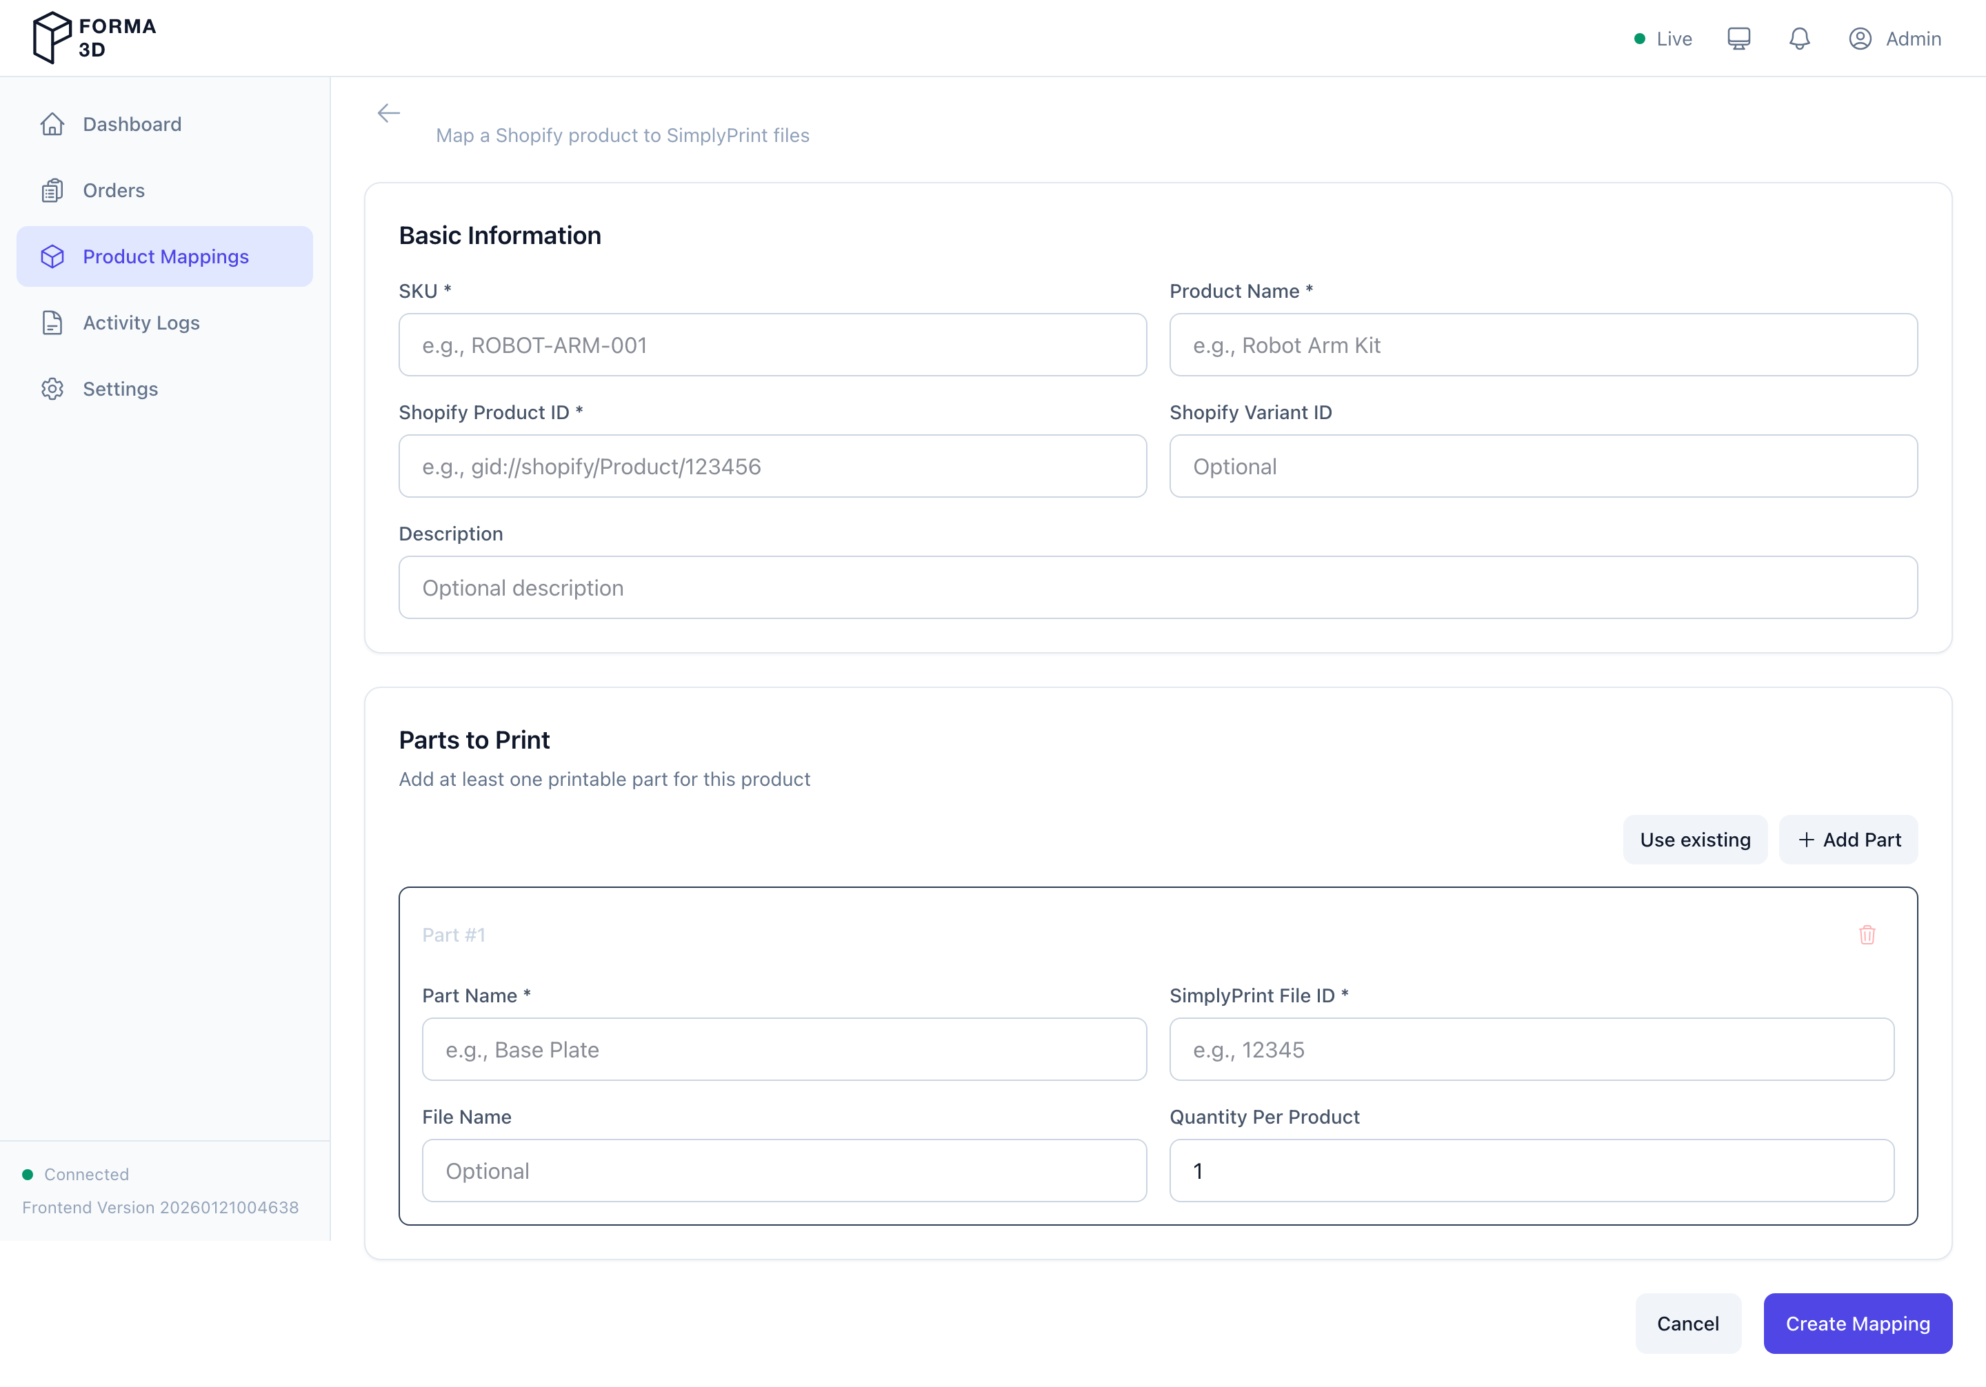Open Settings using the gear icon
This screenshot has height=1387, width=1986.
click(x=53, y=389)
